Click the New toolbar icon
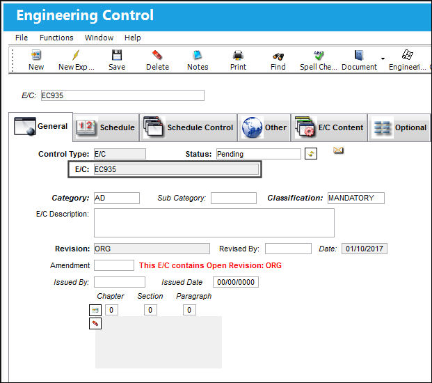The image size is (432, 383). click(x=36, y=55)
